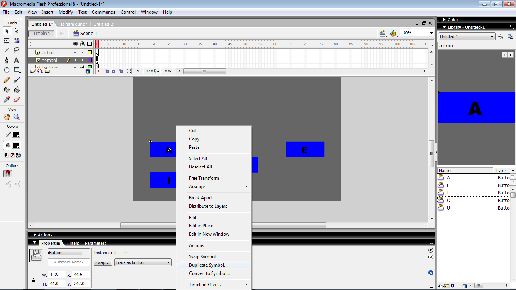Click Break Apart in the context menu
Image resolution: width=516 pixels, height=290 pixels.
coord(214,198)
